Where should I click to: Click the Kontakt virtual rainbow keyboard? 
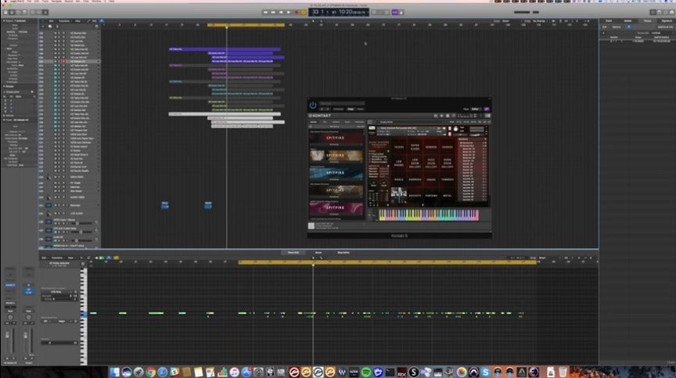point(428,214)
